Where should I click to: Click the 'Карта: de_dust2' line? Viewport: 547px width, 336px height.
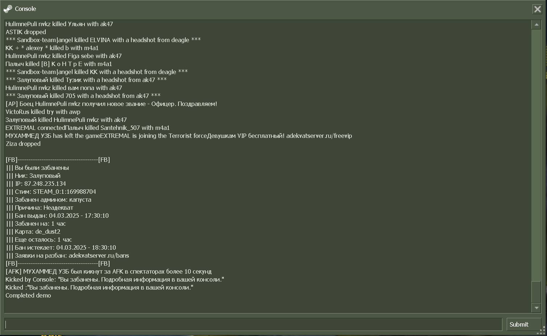(33, 231)
